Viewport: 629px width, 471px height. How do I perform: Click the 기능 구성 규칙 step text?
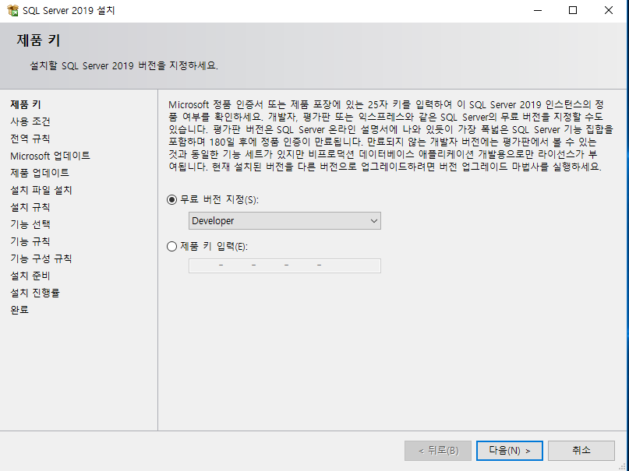41,258
